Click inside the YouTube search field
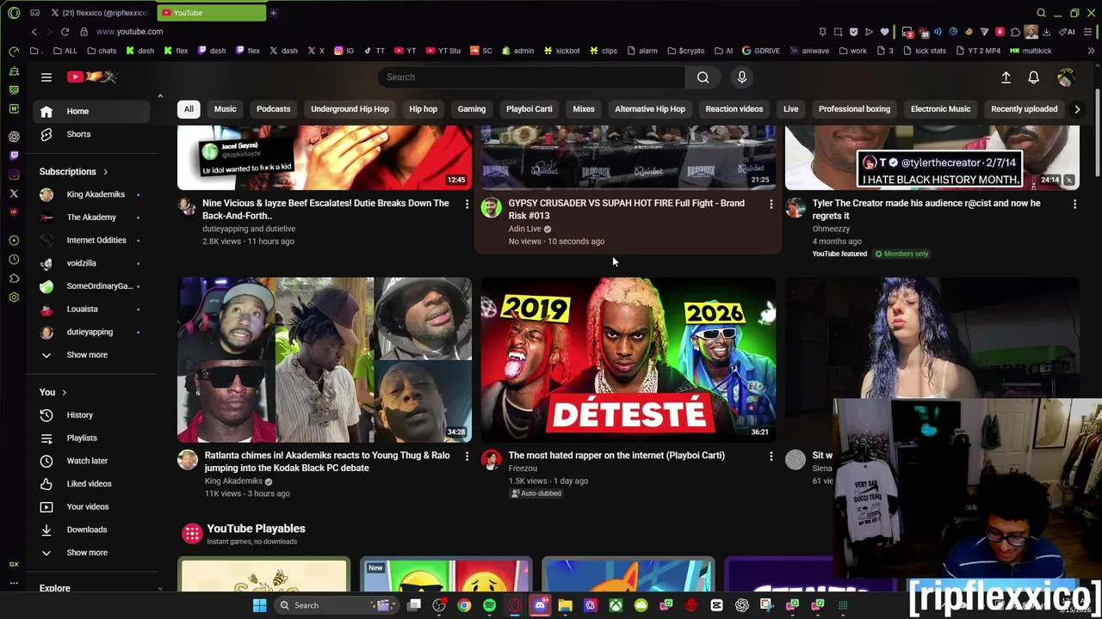This screenshot has width=1102, height=619. [531, 77]
